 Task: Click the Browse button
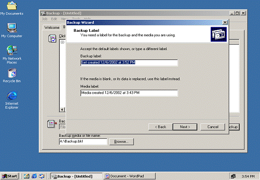121,142
